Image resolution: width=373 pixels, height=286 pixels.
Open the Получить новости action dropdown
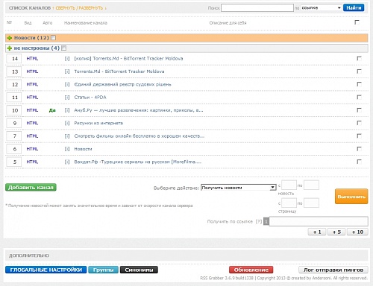coord(239,188)
